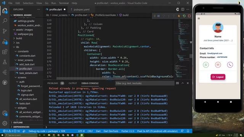Switch to the PROBLEMS panel tab
Image resolution: width=244 pixels, height=137 pixels.
click(53, 83)
